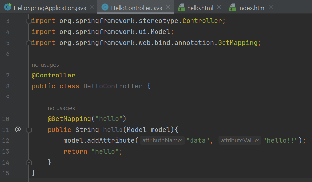
Task: Click the addAttribute method call on line 12
Action: coord(111,141)
